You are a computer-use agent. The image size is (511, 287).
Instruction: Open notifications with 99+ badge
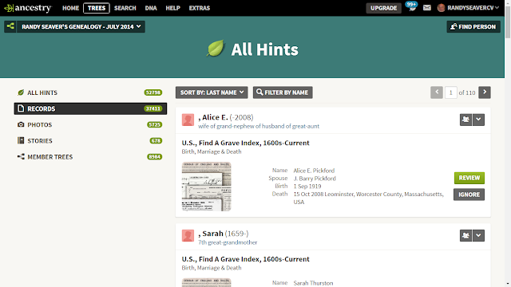point(412,7)
